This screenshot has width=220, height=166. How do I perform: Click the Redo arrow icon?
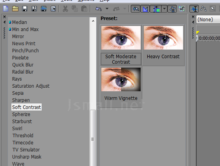[116, 9]
